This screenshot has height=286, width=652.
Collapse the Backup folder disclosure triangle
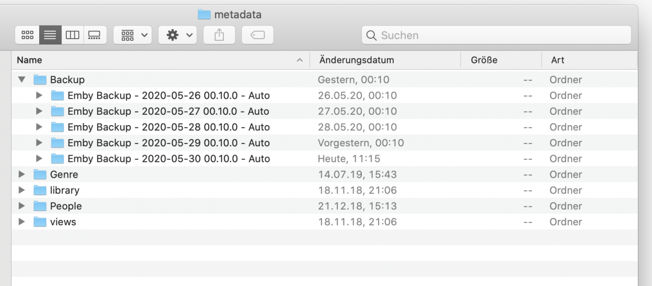(x=22, y=80)
